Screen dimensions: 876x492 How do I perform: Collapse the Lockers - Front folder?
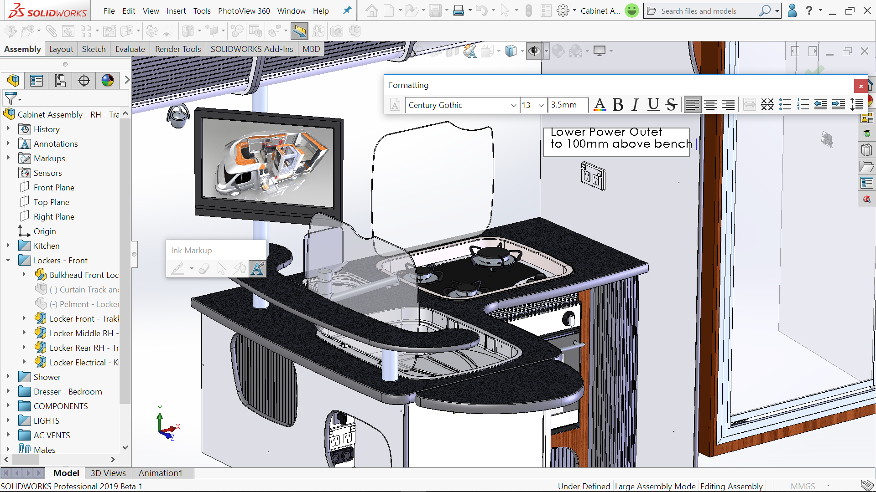(8, 260)
